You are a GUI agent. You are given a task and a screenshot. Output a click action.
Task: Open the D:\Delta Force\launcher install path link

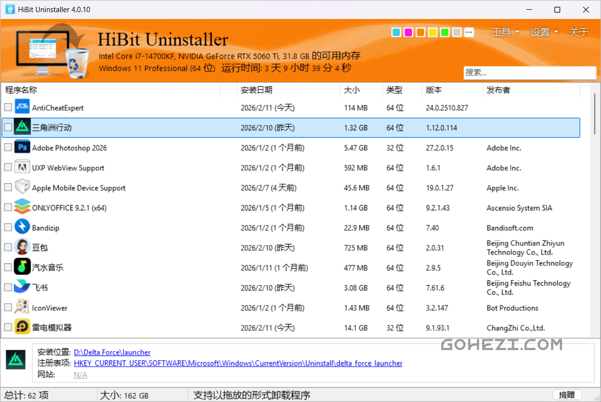[x=112, y=353]
